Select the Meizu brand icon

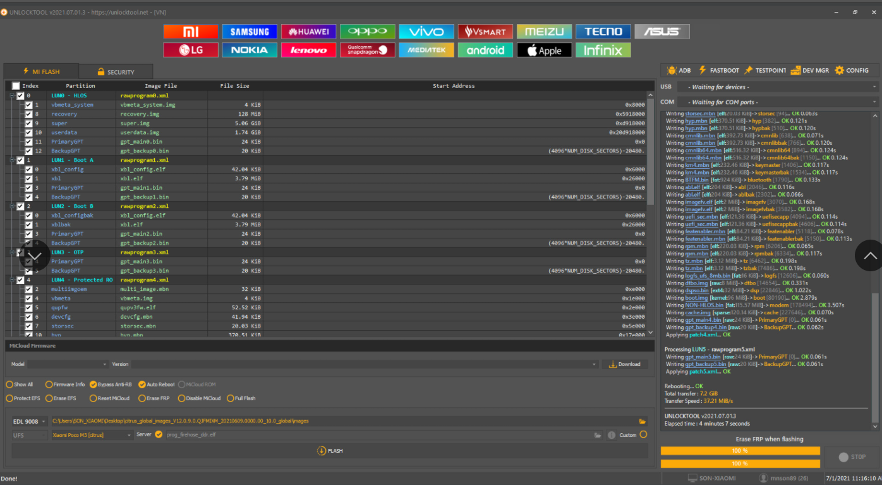pos(545,32)
